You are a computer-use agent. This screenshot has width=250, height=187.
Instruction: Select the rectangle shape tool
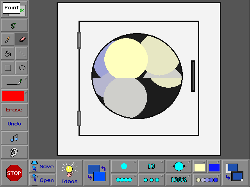[x=7, y=67]
